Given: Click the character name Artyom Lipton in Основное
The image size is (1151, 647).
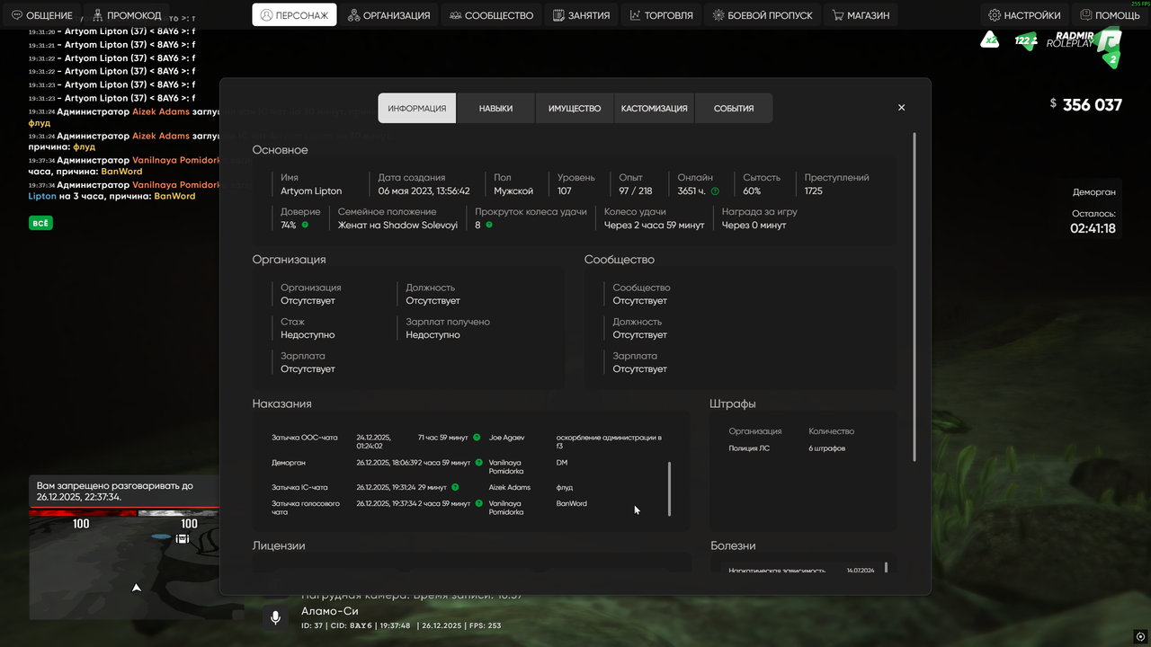Looking at the screenshot, I should coord(311,191).
